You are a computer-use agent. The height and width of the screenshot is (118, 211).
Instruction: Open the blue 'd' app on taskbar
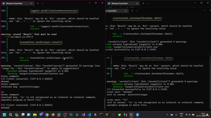pos(137,115)
